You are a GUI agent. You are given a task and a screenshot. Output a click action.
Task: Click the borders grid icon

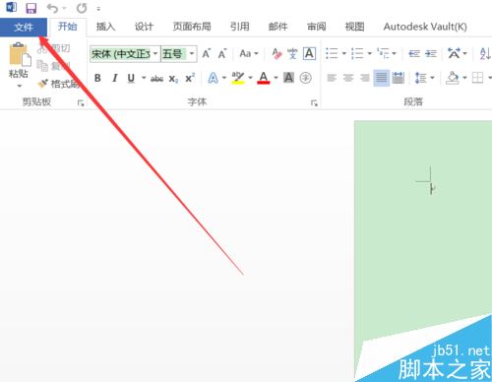coord(477,78)
